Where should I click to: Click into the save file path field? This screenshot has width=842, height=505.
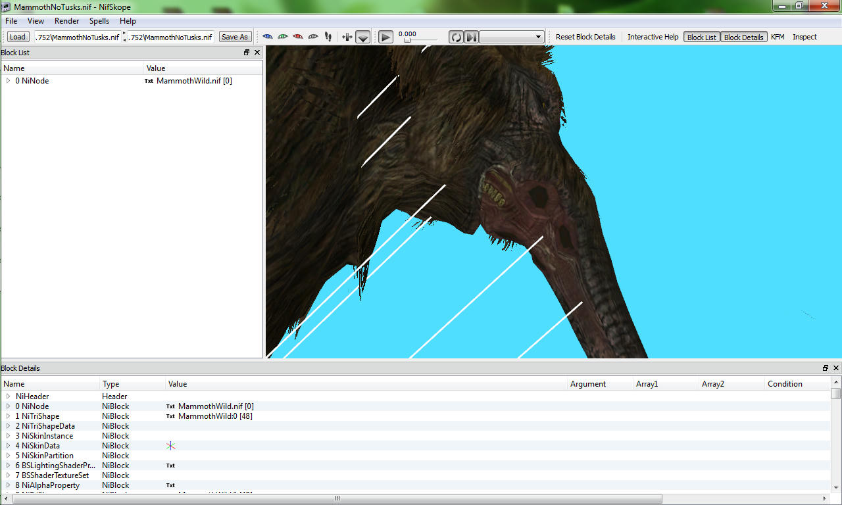(170, 37)
